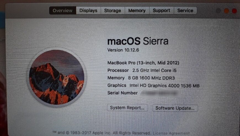Launch Software Update
This screenshot has width=240, height=136.
(175, 108)
